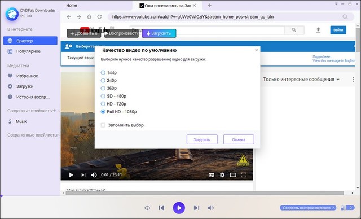Screen dimensions: 361x219
Task: Click the purple Загрузить toolbar button
Action: point(159,33)
